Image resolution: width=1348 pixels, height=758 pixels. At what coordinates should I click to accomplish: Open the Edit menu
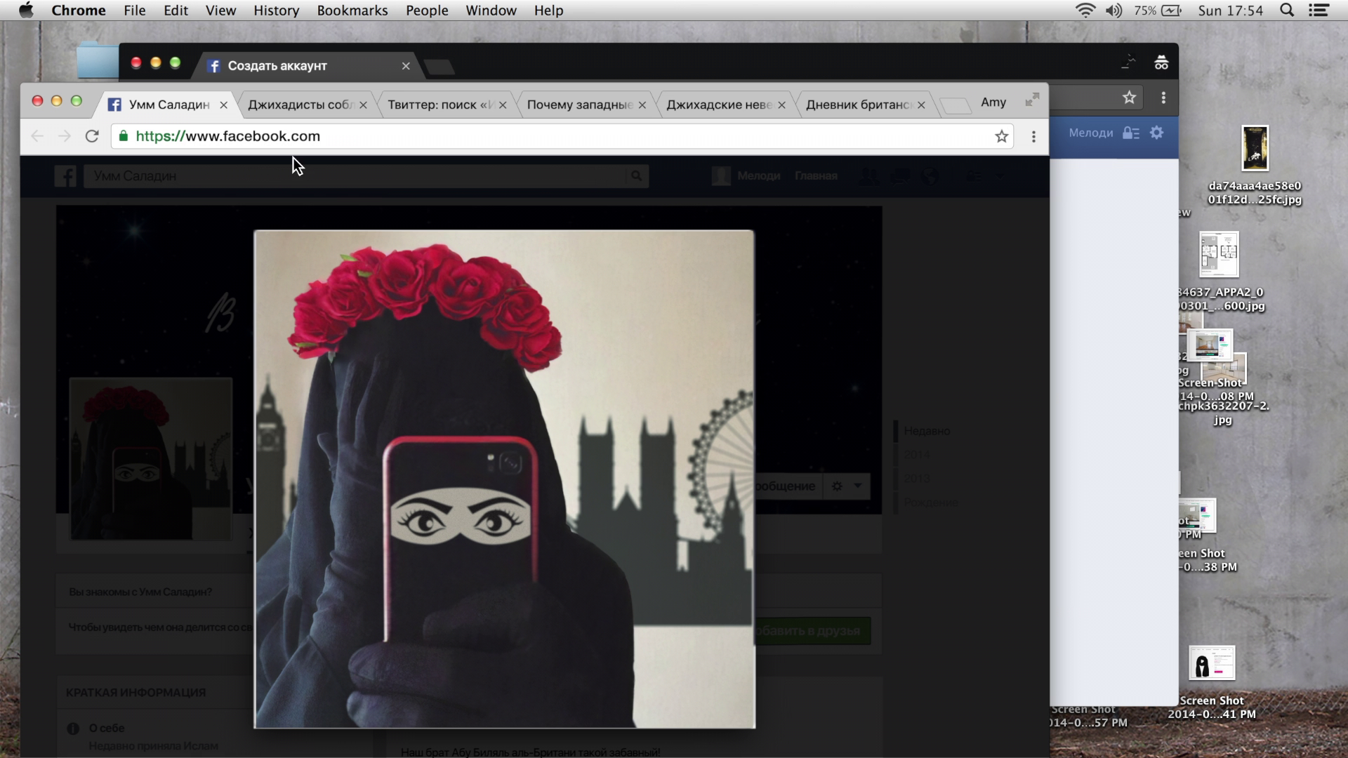(176, 11)
